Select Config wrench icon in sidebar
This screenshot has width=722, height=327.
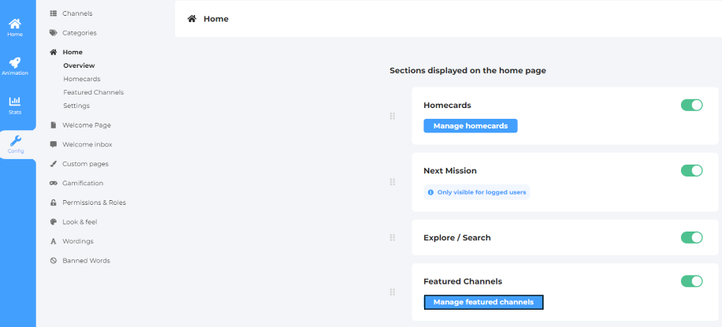coord(15,141)
